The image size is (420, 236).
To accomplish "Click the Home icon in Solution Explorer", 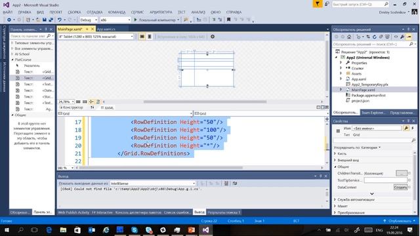I will [x=349, y=37].
